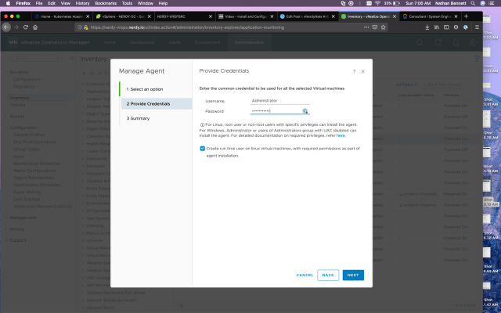Switch to the NERDY-VROPSRC browser tab
This screenshot has width=501, height=313.
184,16
